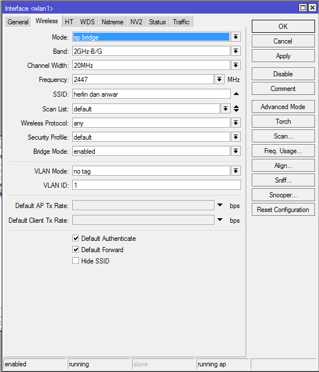Image resolution: width=319 pixels, height=372 pixels.
Task: View the Status tab
Action: pos(158,22)
